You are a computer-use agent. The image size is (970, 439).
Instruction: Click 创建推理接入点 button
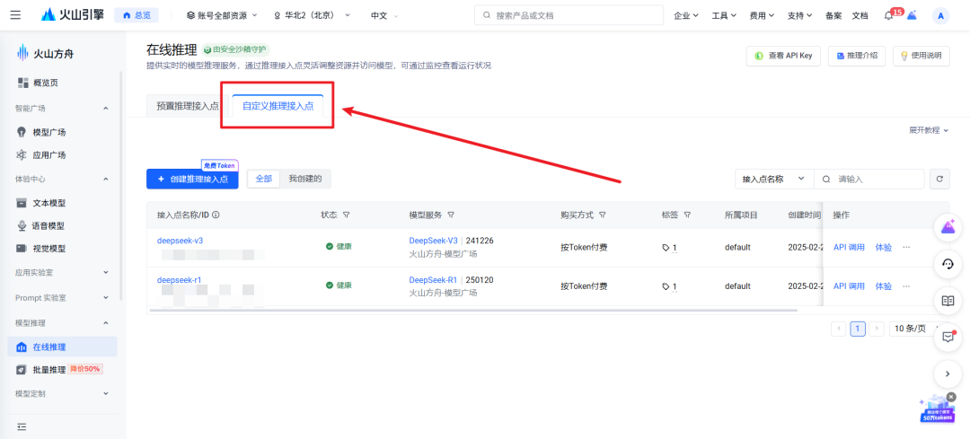192,179
